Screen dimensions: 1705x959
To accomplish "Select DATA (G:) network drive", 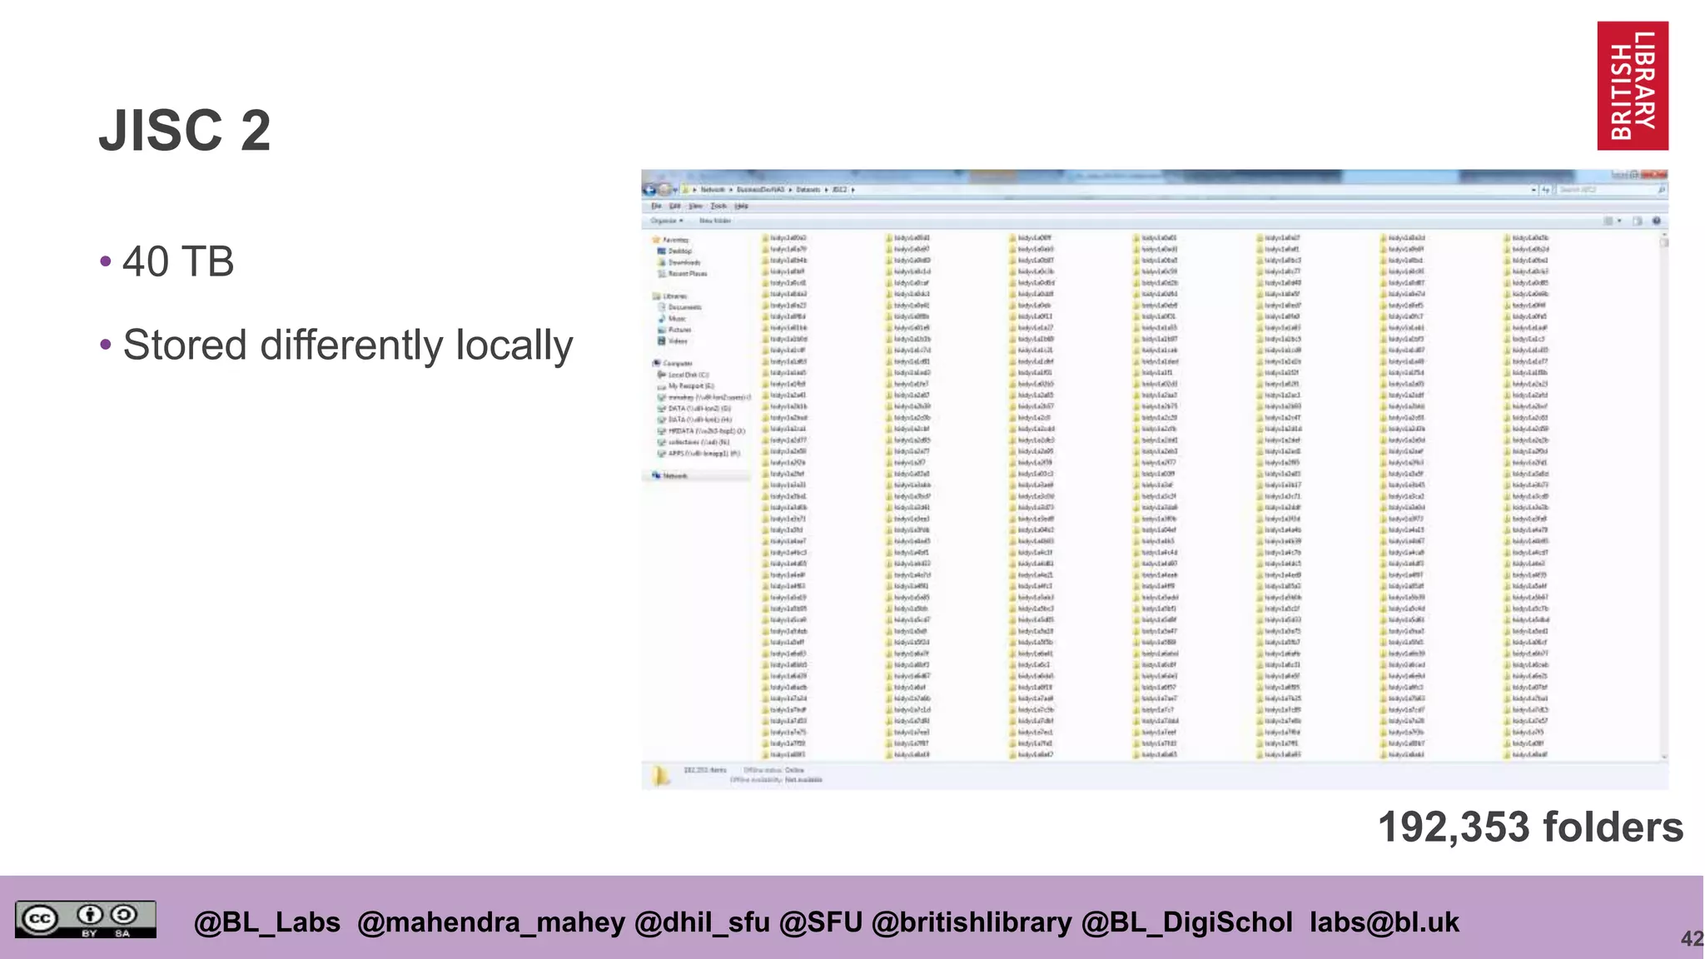I will (694, 408).
